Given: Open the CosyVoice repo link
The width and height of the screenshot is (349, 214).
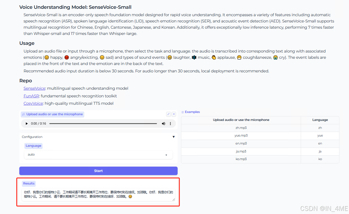Looking at the screenshot, I should point(33,103).
